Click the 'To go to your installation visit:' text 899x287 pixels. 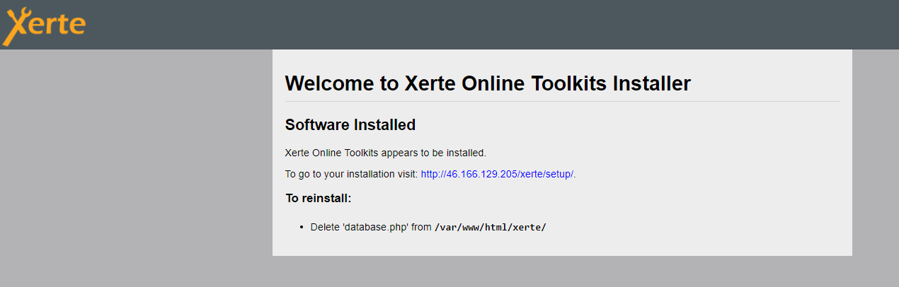click(x=352, y=174)
